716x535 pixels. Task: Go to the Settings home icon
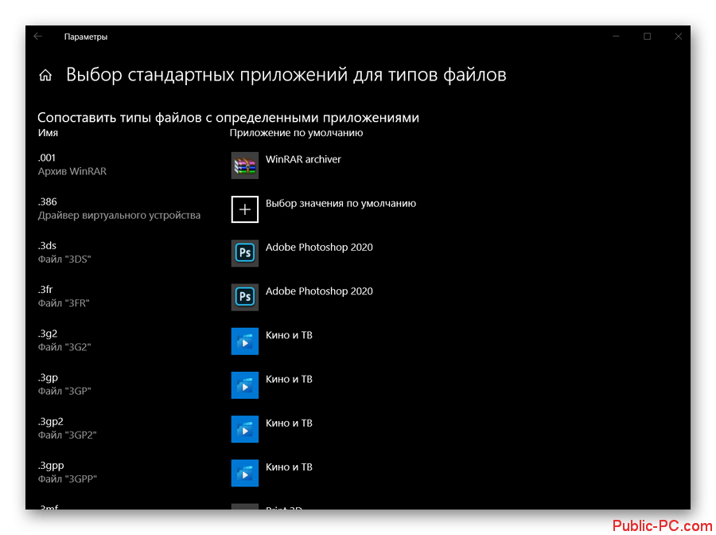pyautogui.click(x=45, y=76)
